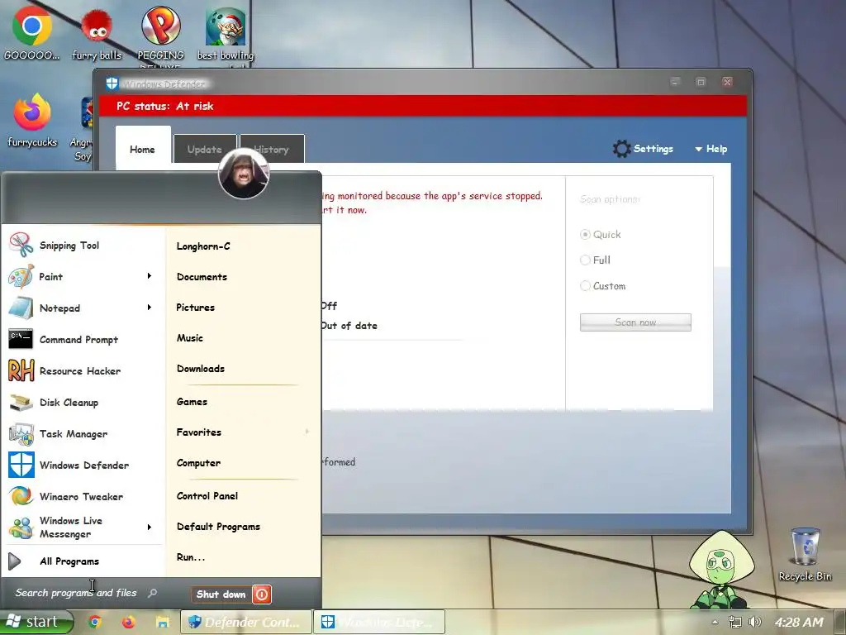846x635 pixels.
Task: Start Disk Cleanup utility
Action: (83, 403)
